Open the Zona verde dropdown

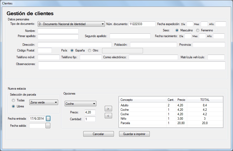coord(44,102)
